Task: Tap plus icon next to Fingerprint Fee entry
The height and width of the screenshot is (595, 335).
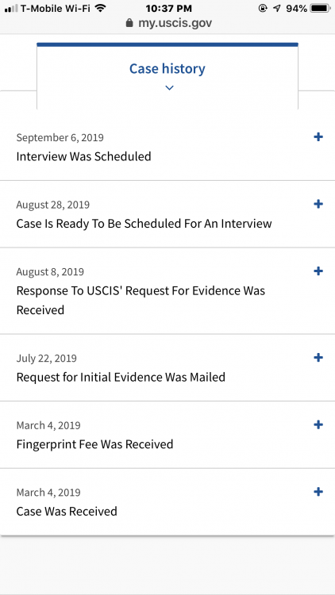Action: point(318,424)
